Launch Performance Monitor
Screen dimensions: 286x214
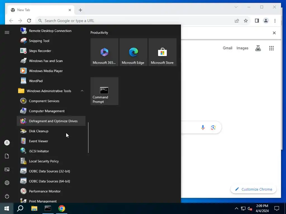pos(51,191)
